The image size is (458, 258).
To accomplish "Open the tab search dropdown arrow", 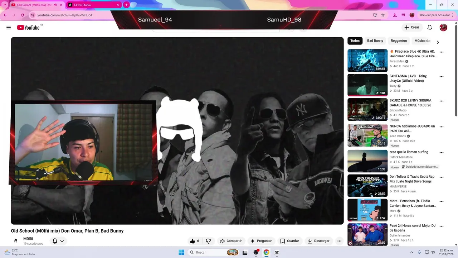I will 5,5.
